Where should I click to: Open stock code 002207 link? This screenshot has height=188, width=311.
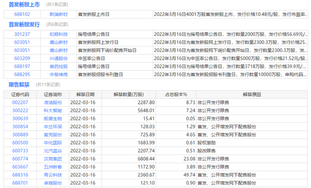click(x=20, y=103)
